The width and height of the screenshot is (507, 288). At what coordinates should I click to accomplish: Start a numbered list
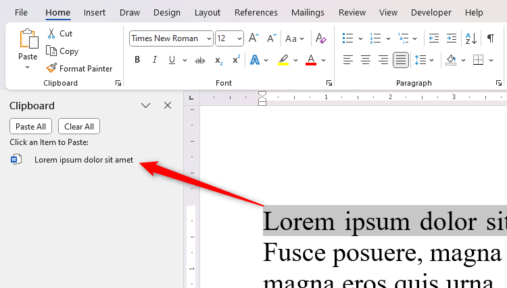[375, 38]
